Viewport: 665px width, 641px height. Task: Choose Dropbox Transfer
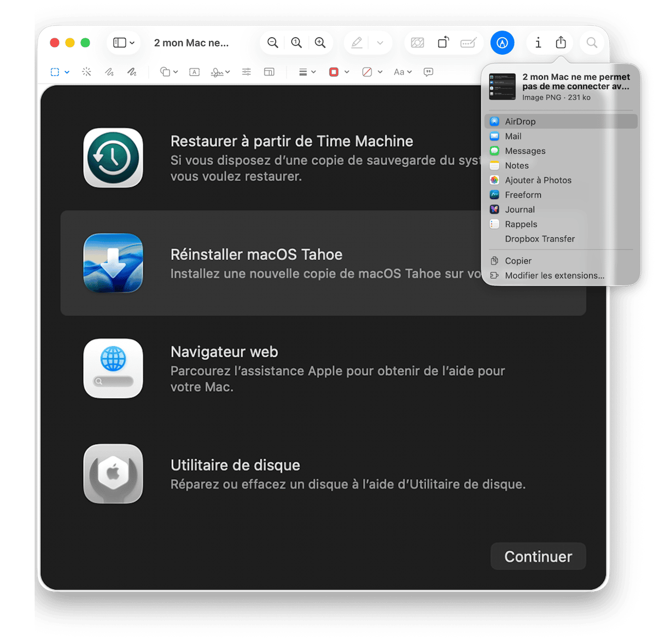point(561,239)
